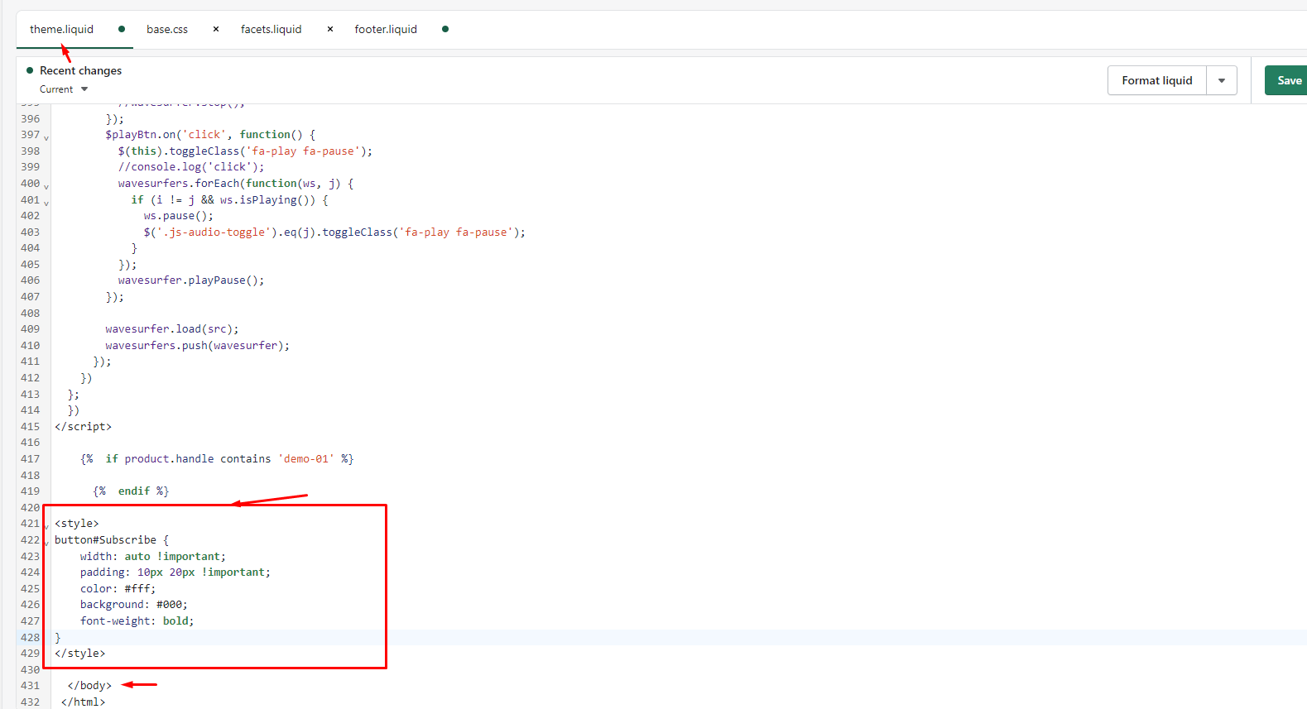Click the opening <style> tag
This screenshot has height=709, width=1307.
pos(77,524)
